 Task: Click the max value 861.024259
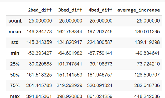tap(100, 96)
